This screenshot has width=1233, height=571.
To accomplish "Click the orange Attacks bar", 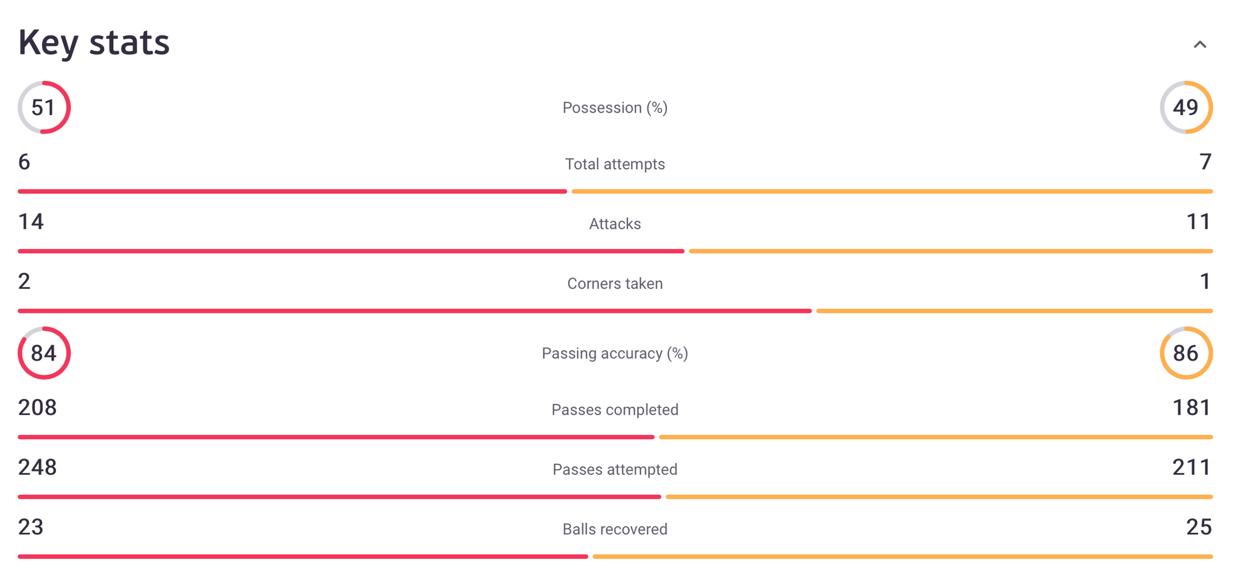I will 951,251.
